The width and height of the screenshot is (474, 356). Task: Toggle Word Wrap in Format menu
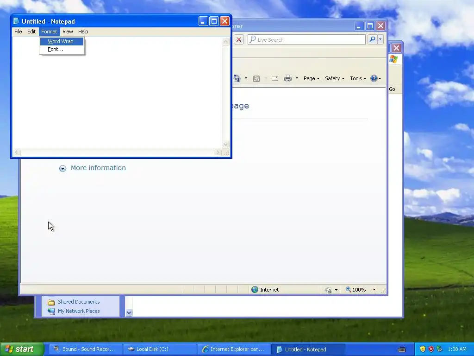(x=62, y=41)
